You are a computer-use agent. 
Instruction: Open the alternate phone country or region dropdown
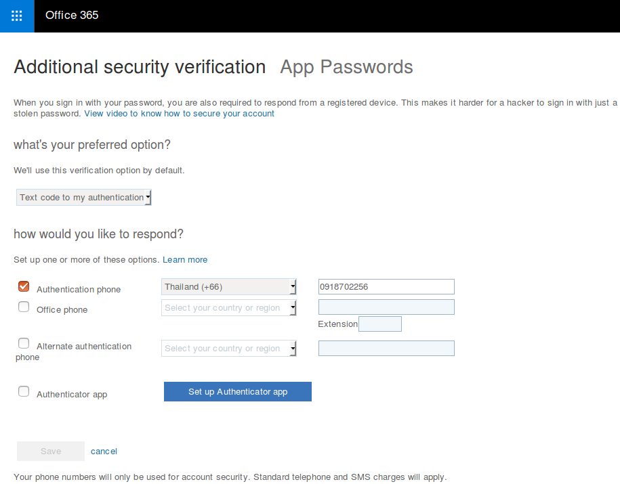pos(229,349)
